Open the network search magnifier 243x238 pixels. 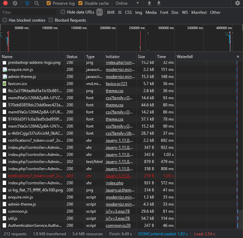[37, 3]
